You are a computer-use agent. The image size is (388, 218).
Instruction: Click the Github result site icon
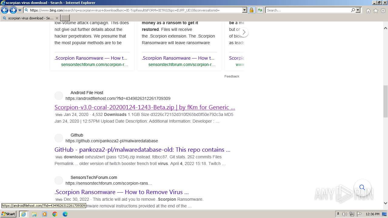[59, 138]
